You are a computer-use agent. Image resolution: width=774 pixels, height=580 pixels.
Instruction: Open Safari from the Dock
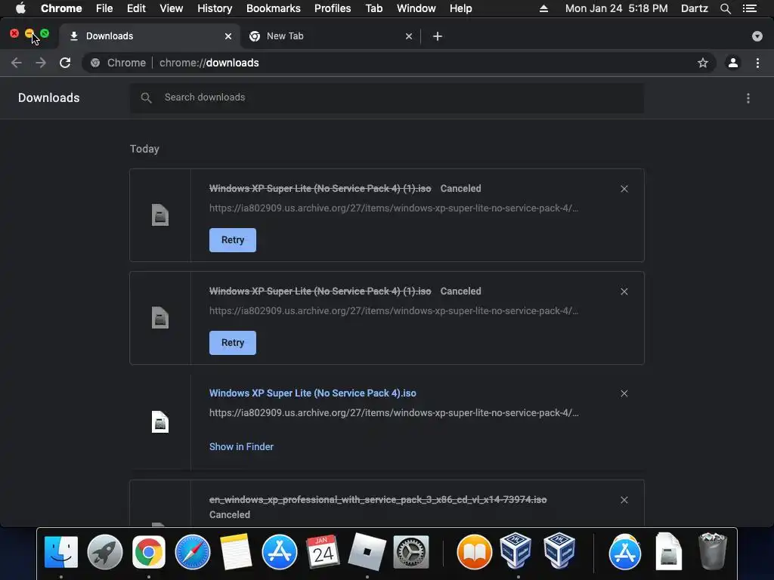(x=193, y=552)
